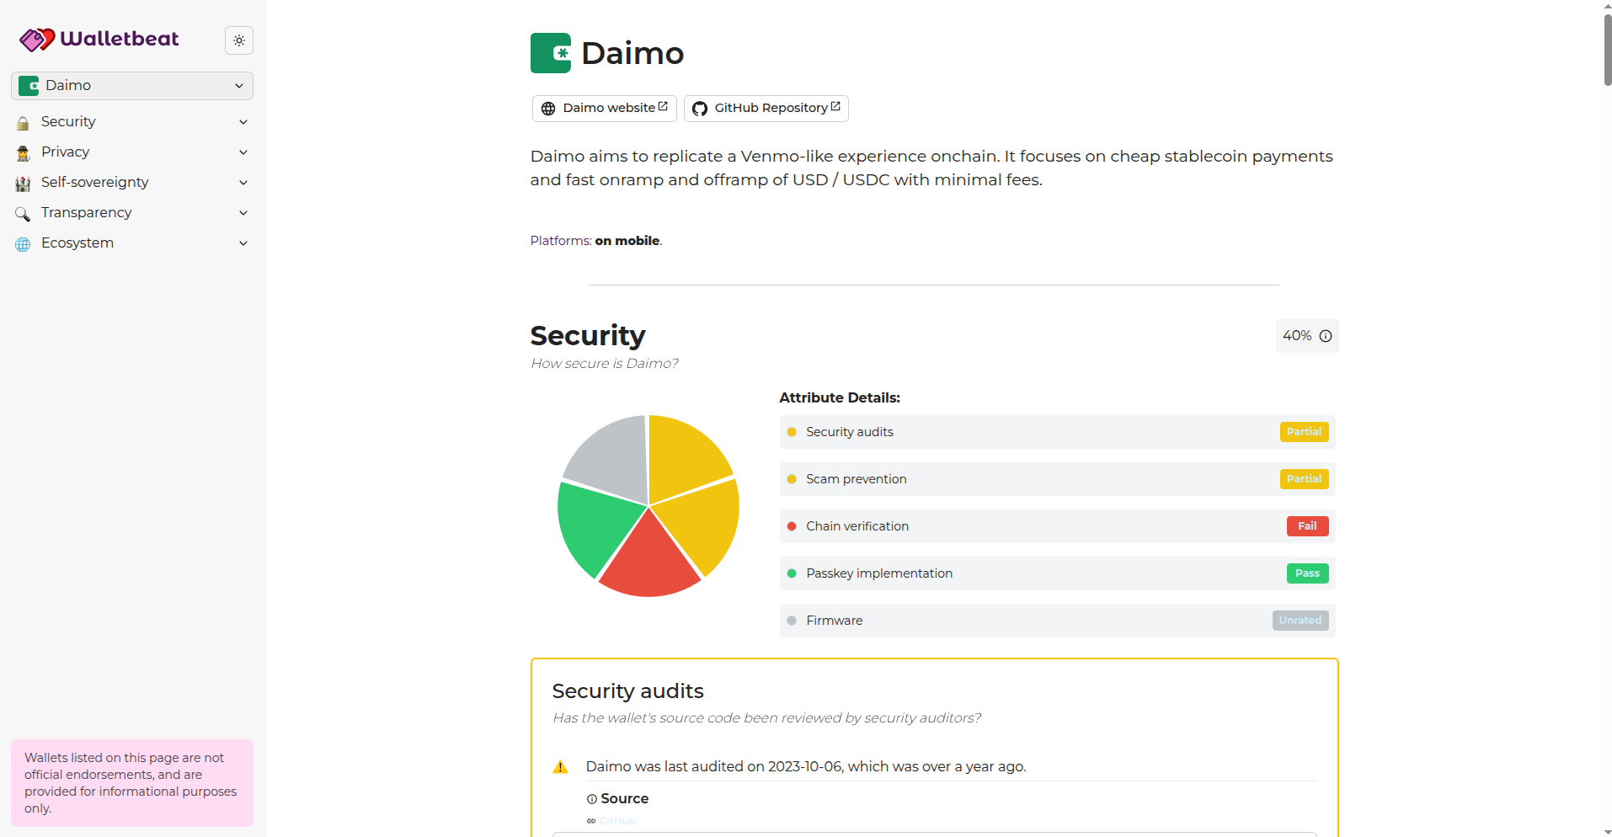Click the yellow dot beside Scam prevention
Image resolution: width=1612 pixels, height=837 pixels.
(792, 479)
